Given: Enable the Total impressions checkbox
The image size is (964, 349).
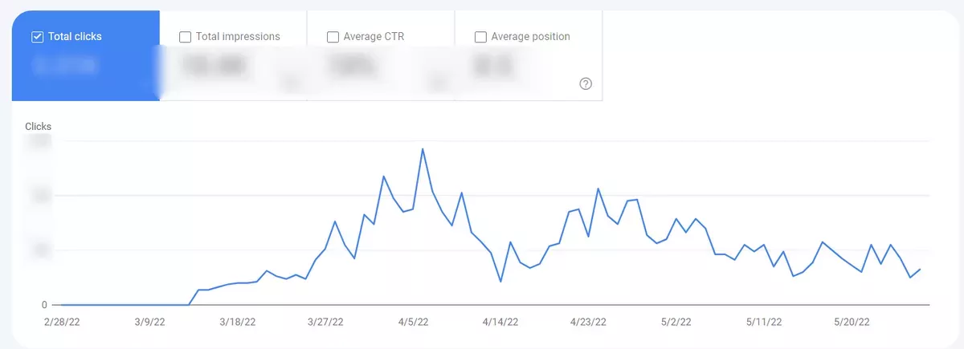Looking at the screenshot, I should coord(185,37).
